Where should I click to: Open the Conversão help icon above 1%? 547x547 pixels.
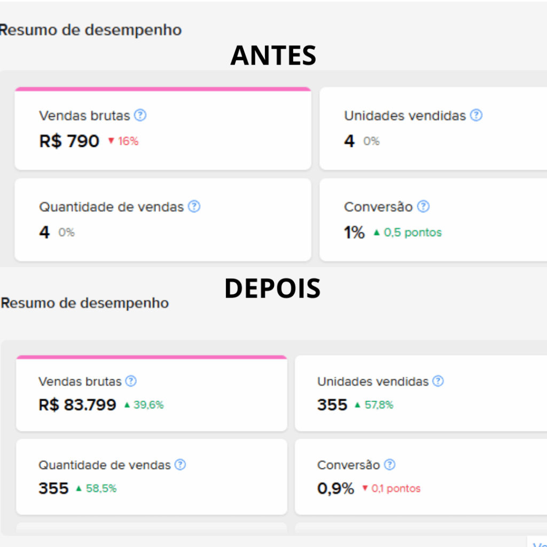pos(423,207)
